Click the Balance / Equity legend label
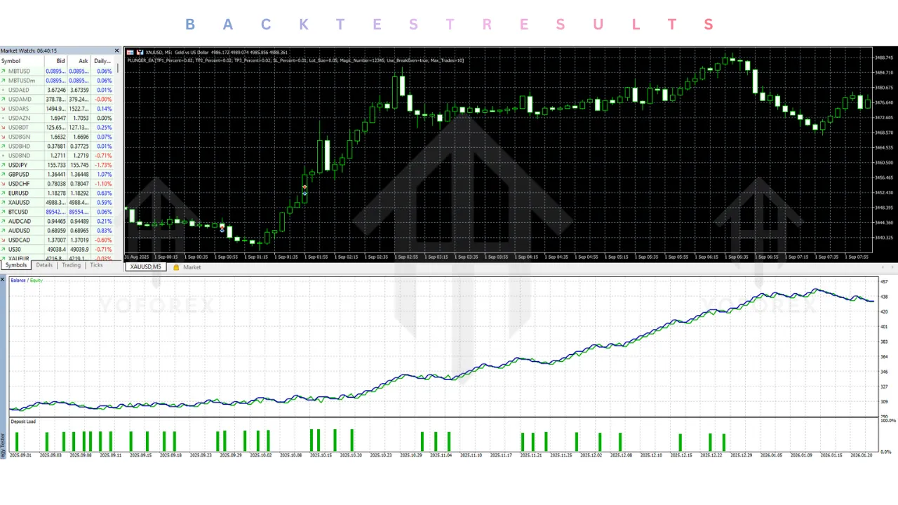Screen dimensions: 898x505 (x=27, y=281)
